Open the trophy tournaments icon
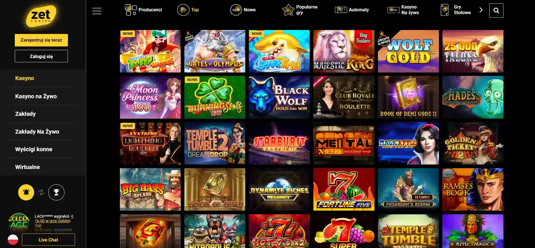Viewport: 535px width, 248px height. [56, 192]
